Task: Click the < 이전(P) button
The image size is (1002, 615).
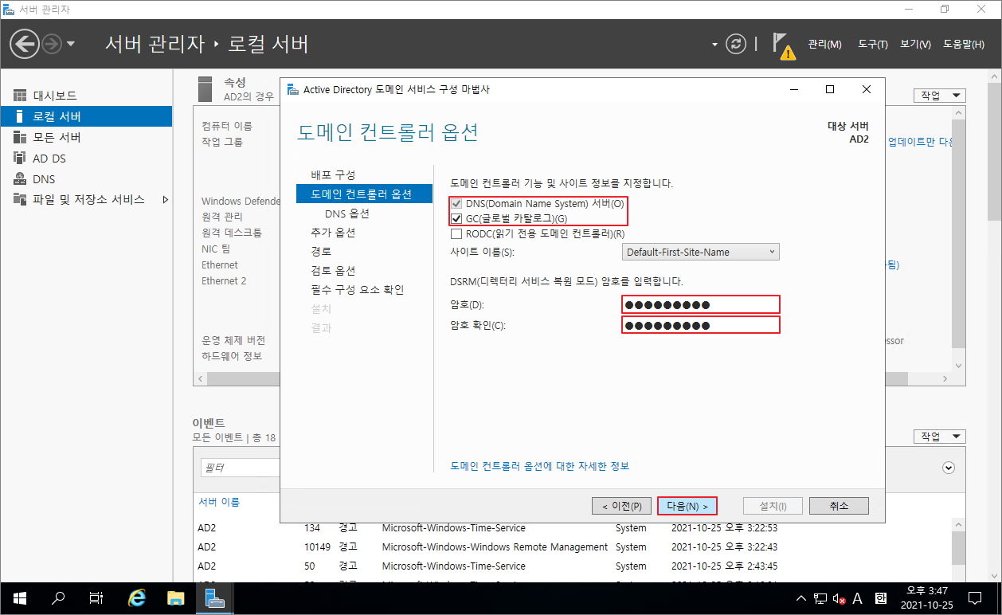Action: 621,506
